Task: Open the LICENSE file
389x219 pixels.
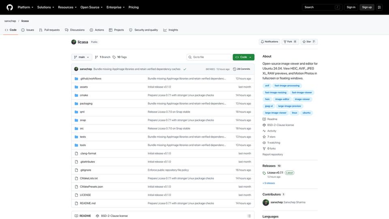Action: click(x=85, y=195)
